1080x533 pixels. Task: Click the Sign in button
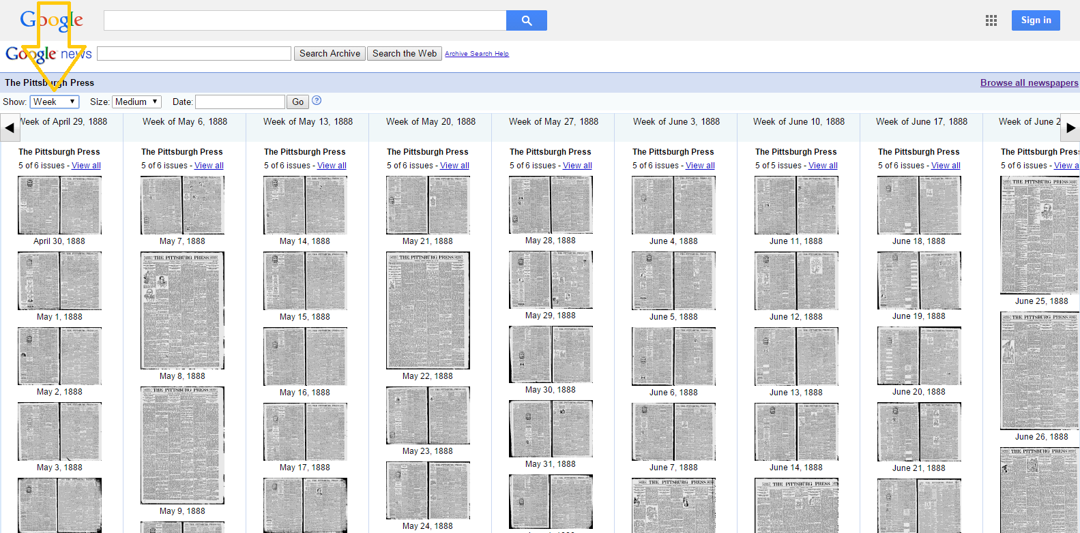(1036, 20)
